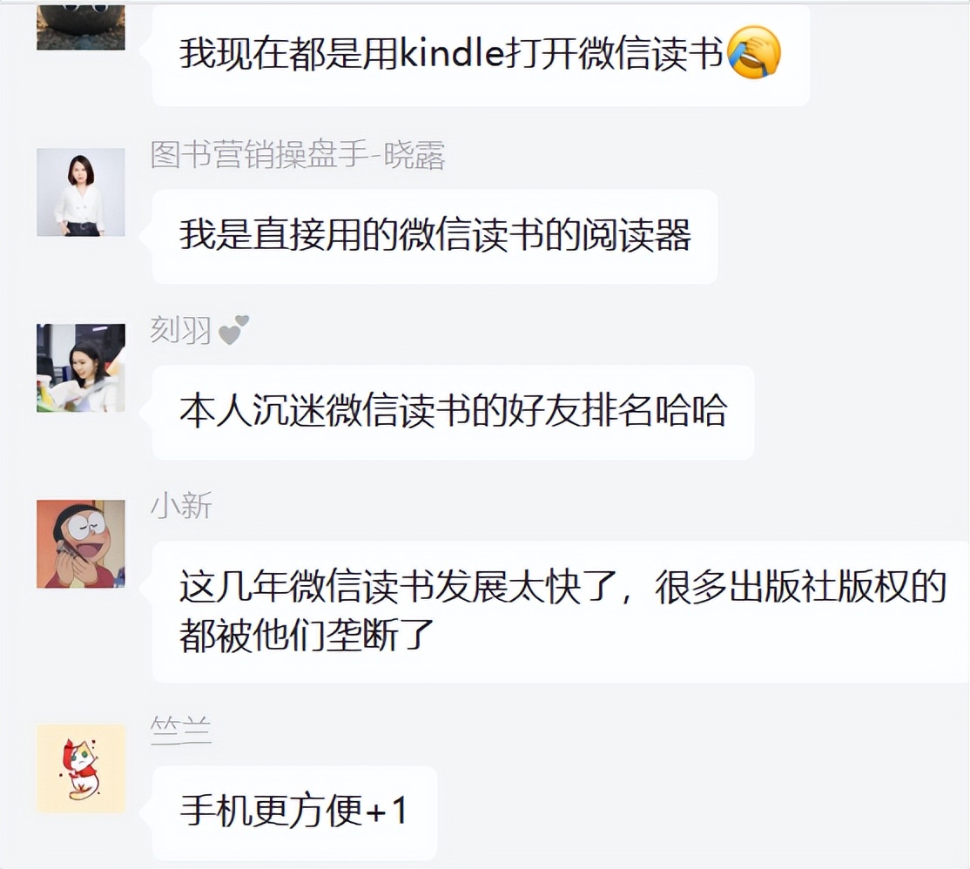The width and height of the screenshot is (970, 869).
Task: Open 晓露's white-blouse profile avatar
Action: [x=80, y=192]
